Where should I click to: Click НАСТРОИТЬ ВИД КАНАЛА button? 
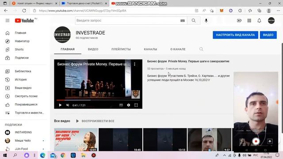pyautogui.click(x=235, y=35)
